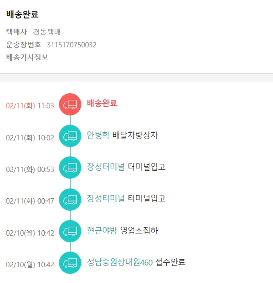Click the tracking number 3115170750032
Image resolution: width=273 pixels, height=283 pixels.
(72, 45)
